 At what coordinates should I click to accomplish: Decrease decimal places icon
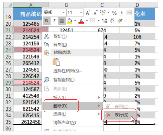pyautogui.click(x=112, y=21)
